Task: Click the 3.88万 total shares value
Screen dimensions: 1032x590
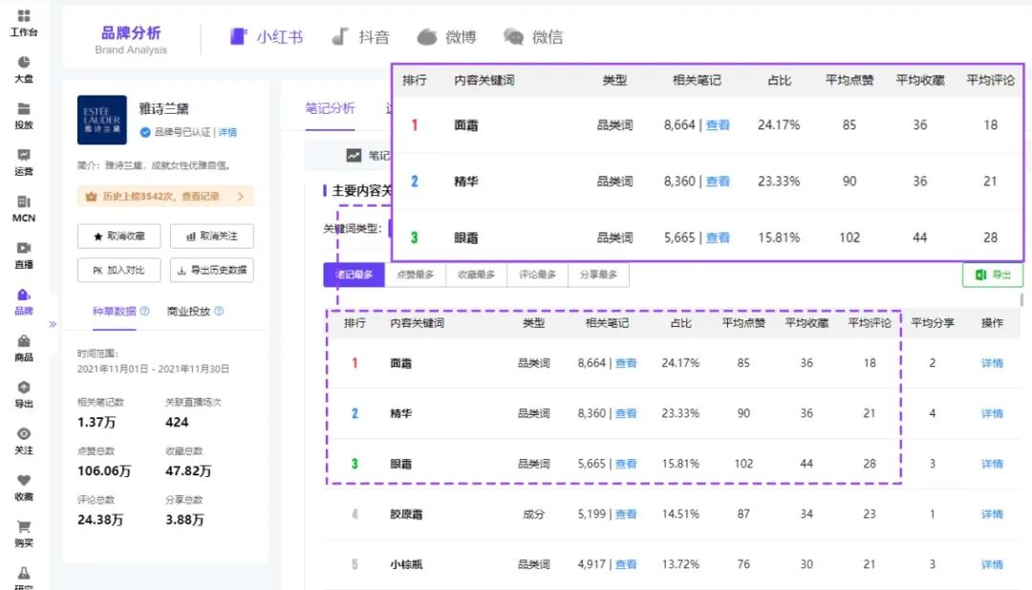Action: (184, 519)
